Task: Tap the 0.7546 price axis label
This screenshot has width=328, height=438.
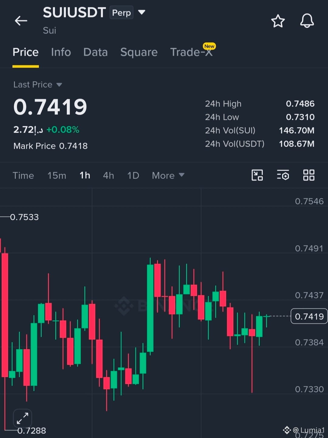Action: pyautogui.click(x=309, y=201)
